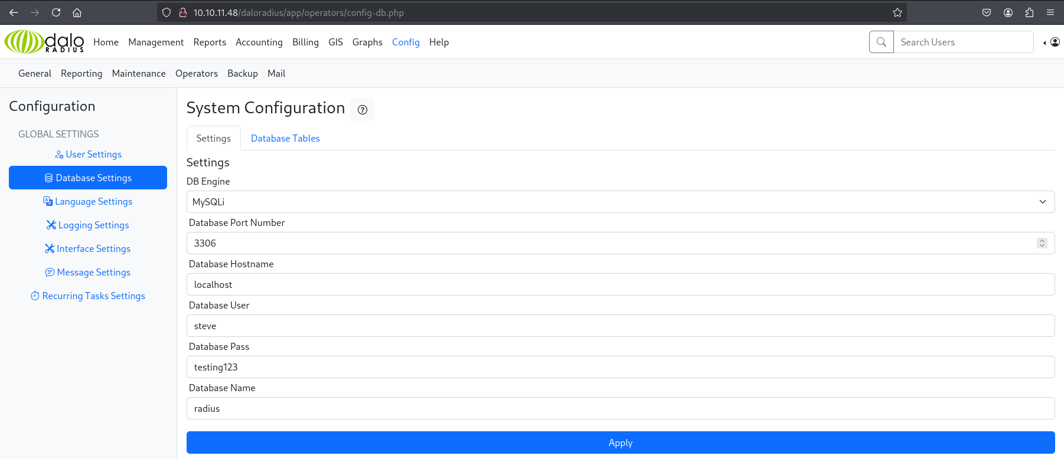Open the Operators submenu item
This screenshot has height=459, width=1064.
click(x=197, y=73)
